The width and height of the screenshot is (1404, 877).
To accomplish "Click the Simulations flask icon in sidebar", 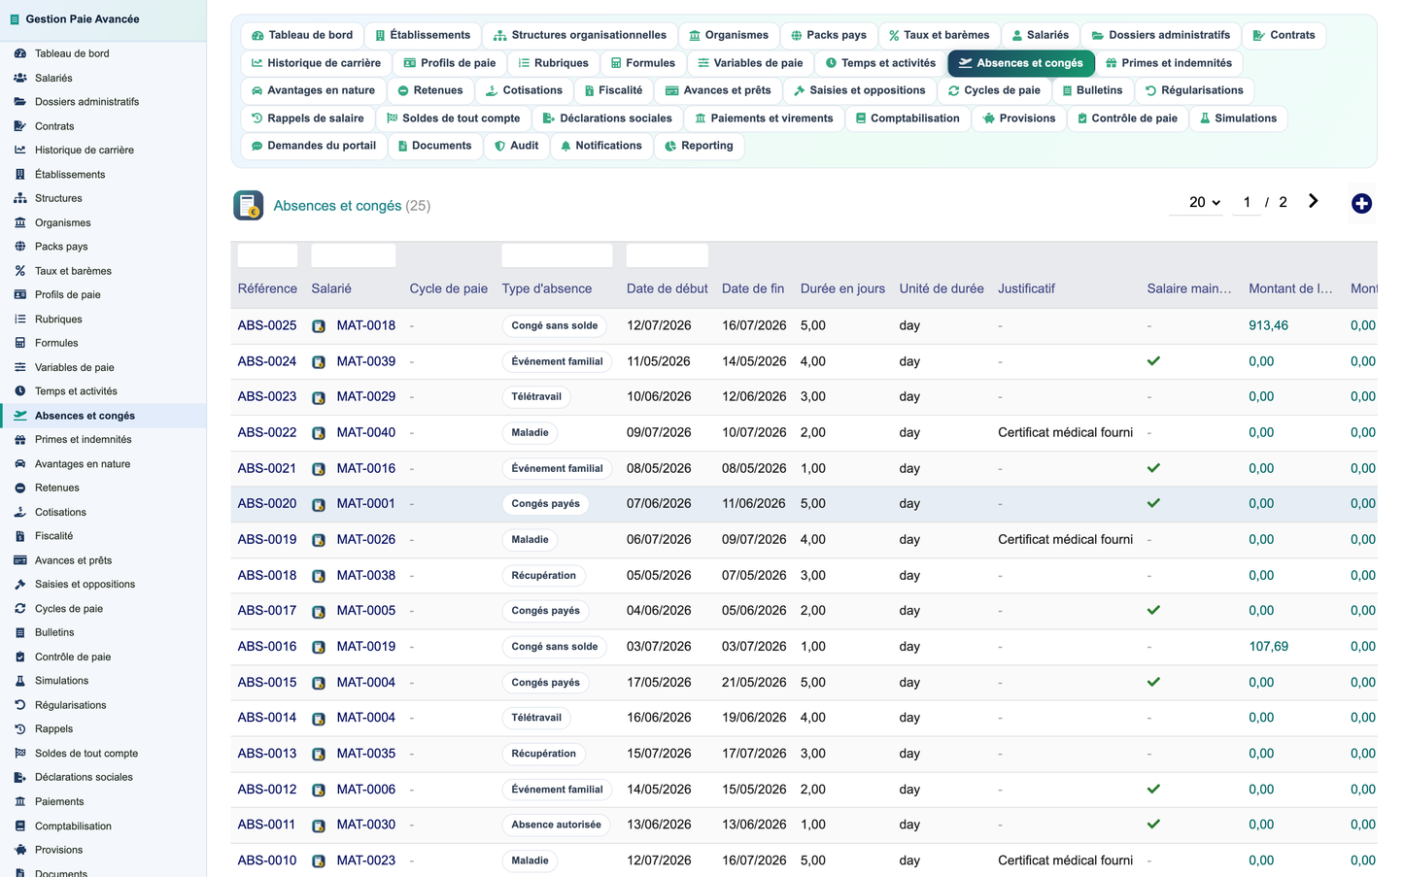I will coord(19,681).
